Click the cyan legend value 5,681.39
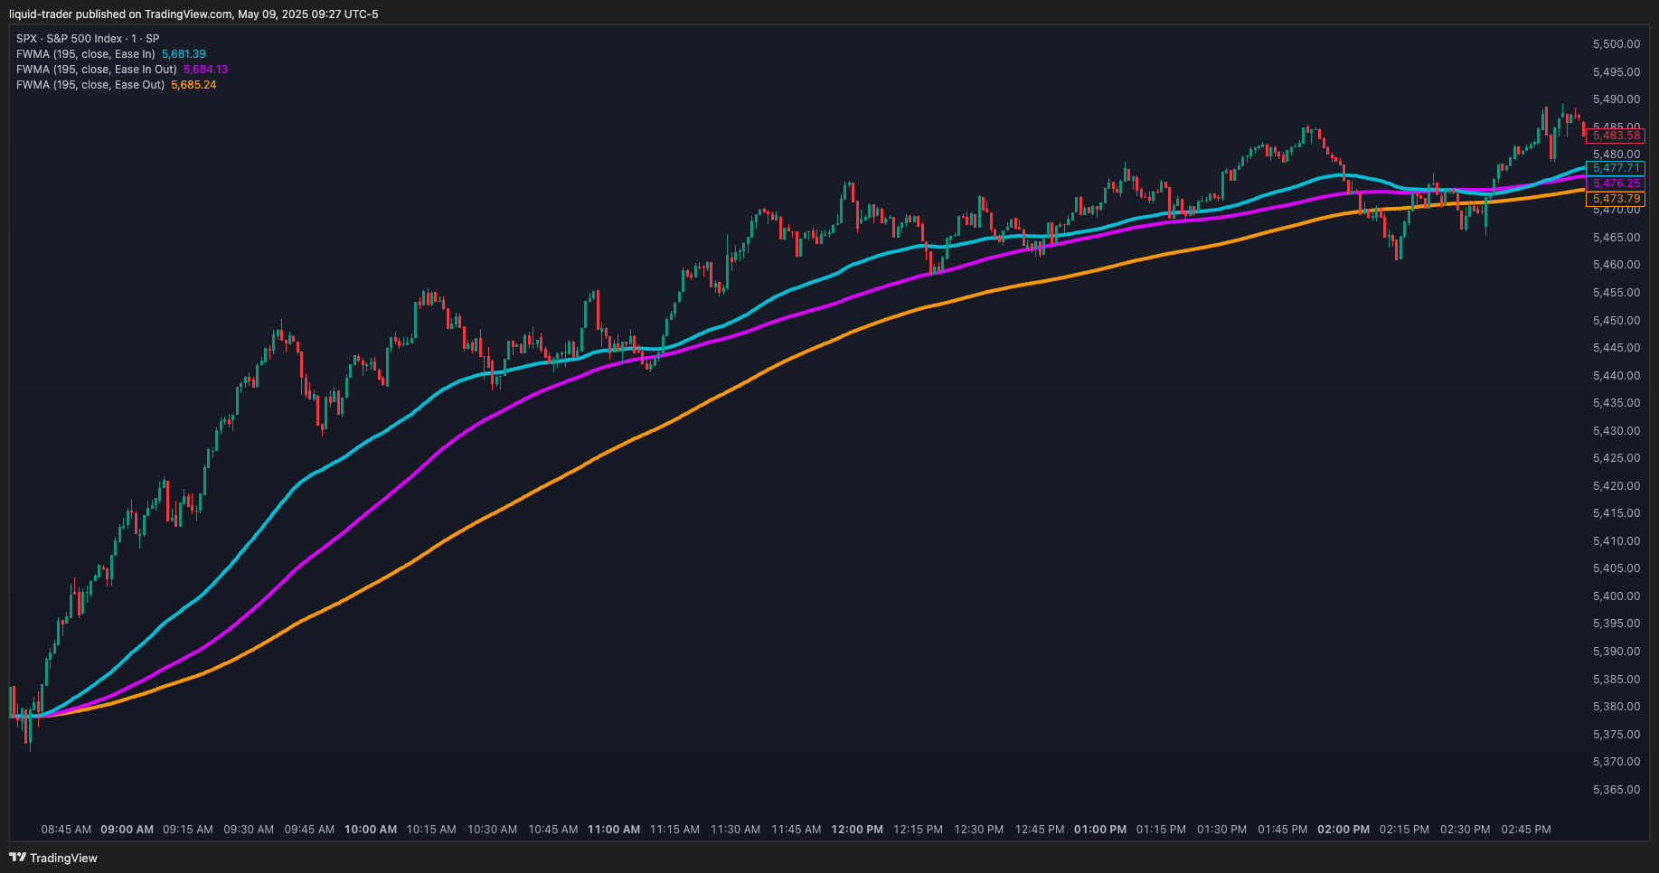This screenshot has height=873, width=1659. coord(184,54)
